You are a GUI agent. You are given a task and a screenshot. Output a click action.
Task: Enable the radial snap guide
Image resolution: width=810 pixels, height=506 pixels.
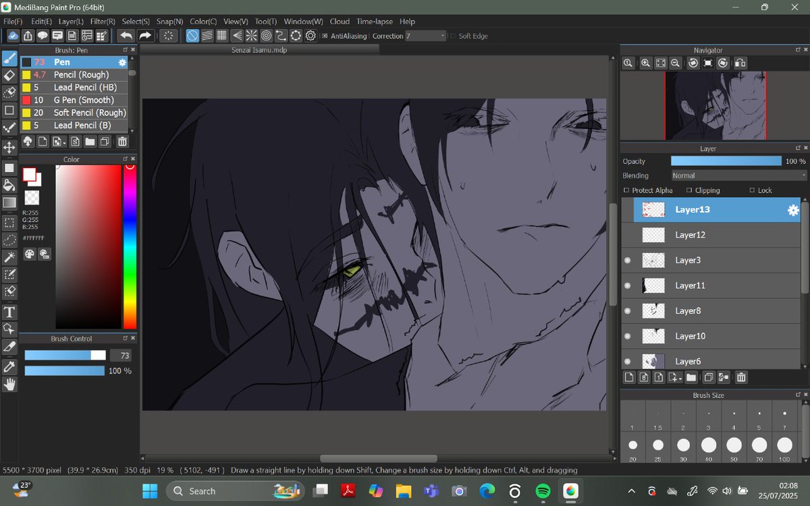click(x=252, y=36)
